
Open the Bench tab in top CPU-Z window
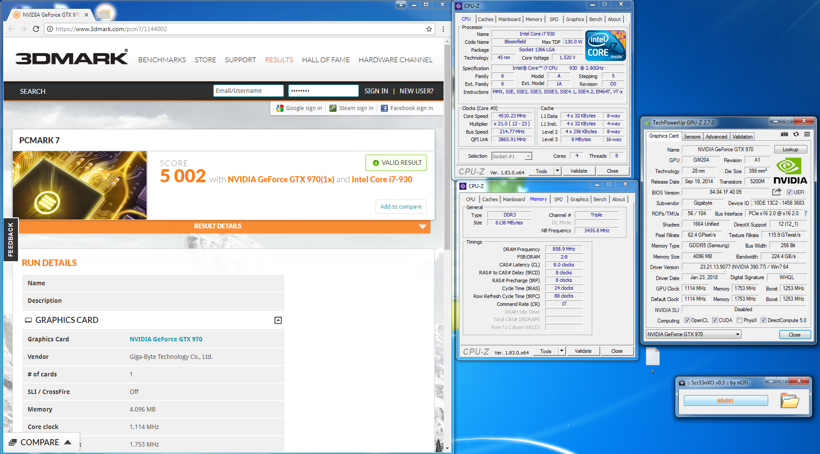point(595,19)
